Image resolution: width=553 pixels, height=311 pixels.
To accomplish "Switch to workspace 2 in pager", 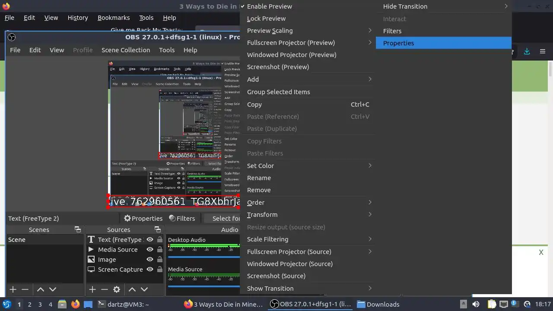I will (29, 304).
